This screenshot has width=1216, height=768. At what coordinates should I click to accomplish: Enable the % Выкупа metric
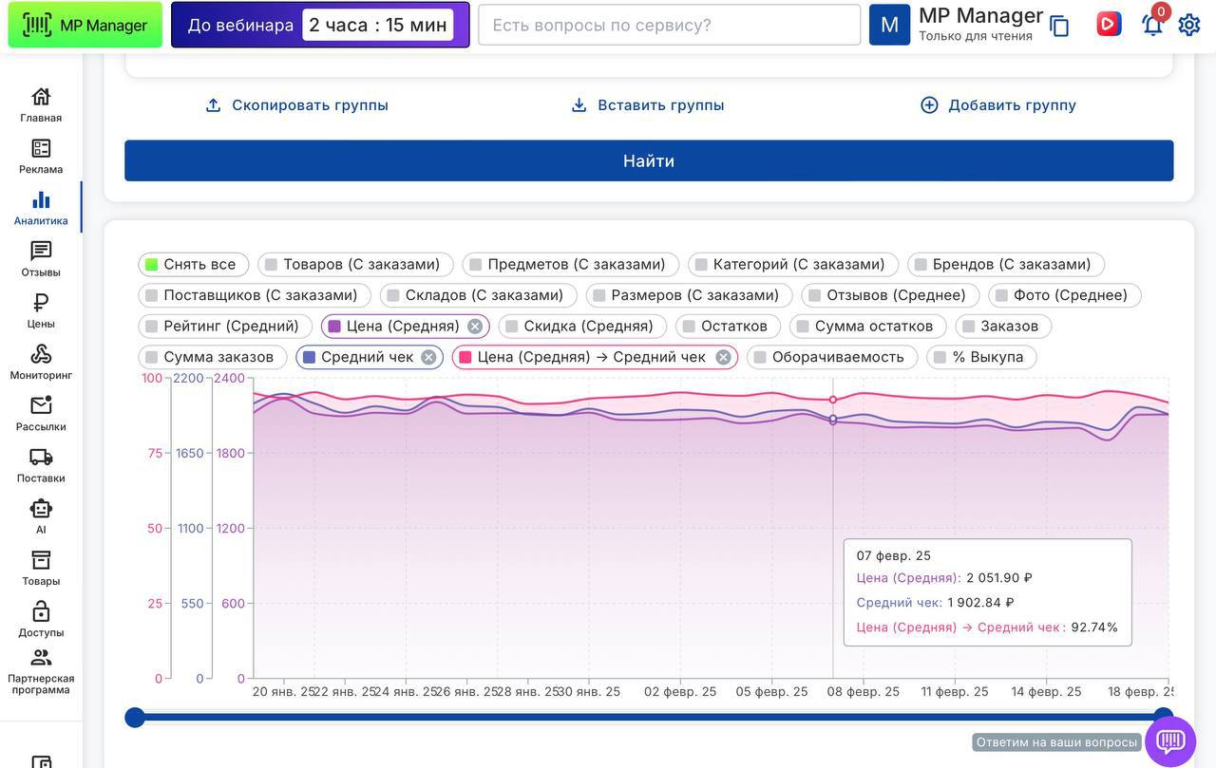coord(981,357)
